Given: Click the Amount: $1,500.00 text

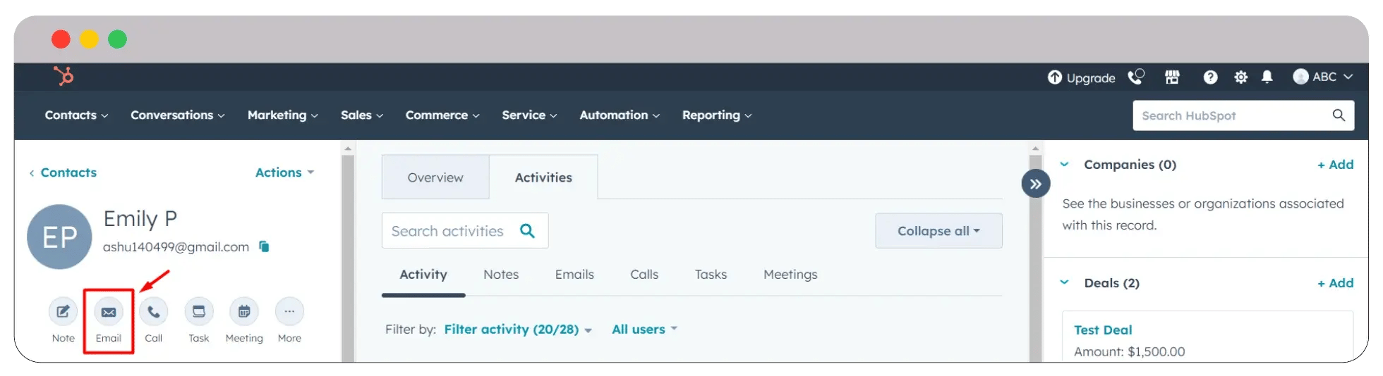Looking at the screenshot, I should [x=1129, y=351].
